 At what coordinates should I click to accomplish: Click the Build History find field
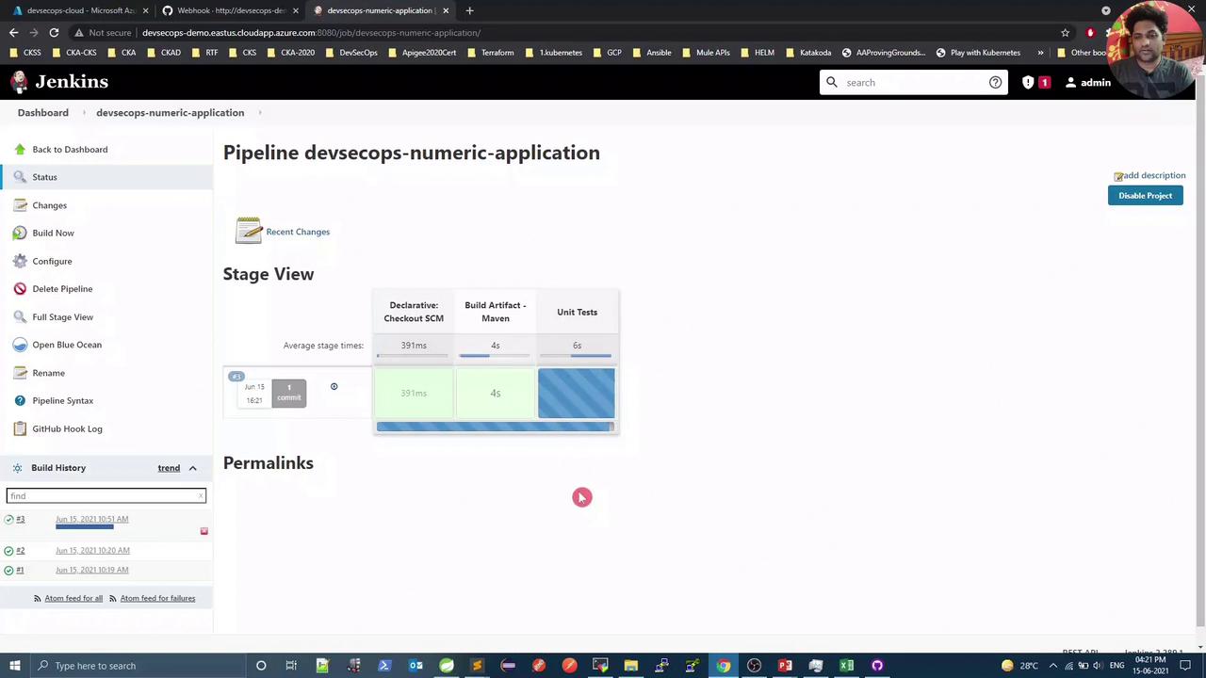tap(106, 496)
